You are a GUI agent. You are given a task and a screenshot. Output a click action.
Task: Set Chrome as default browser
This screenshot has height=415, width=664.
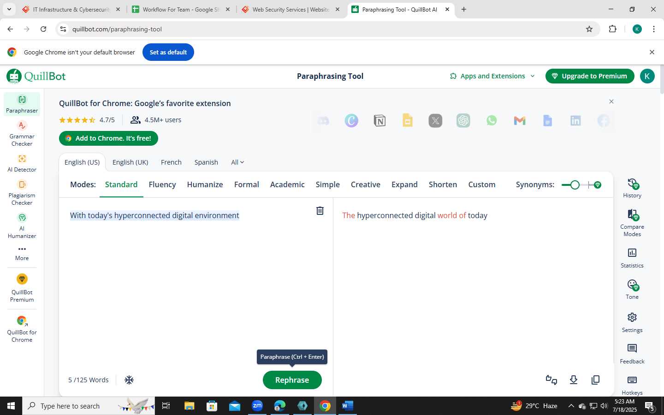click(x=168, y=52)
